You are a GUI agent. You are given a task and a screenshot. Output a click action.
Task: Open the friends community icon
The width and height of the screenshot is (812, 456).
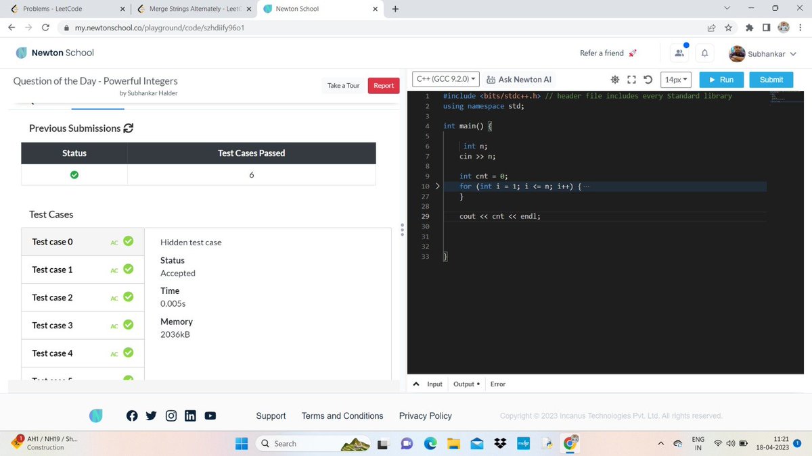(x=679, y=53)
